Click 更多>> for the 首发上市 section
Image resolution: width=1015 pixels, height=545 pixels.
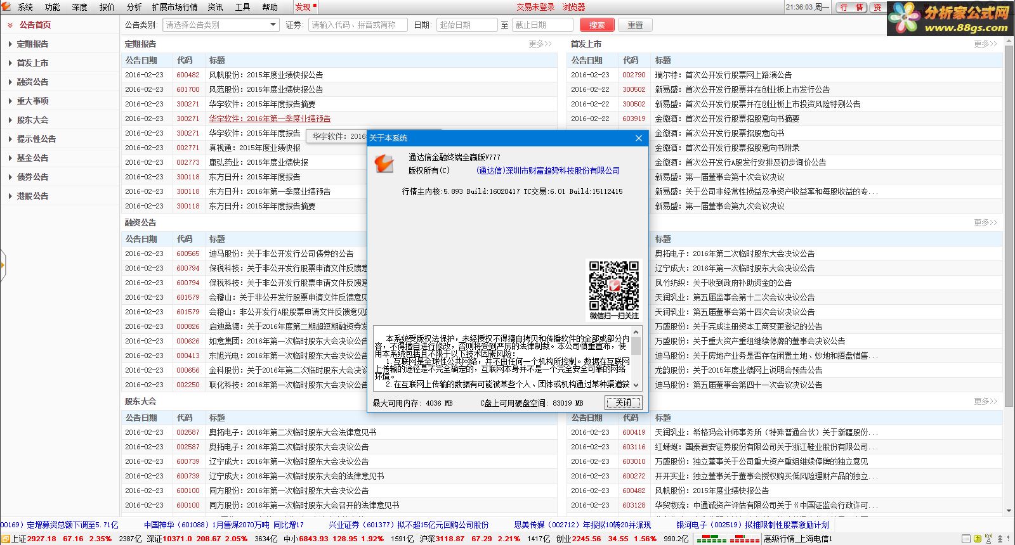click(985, 44)
